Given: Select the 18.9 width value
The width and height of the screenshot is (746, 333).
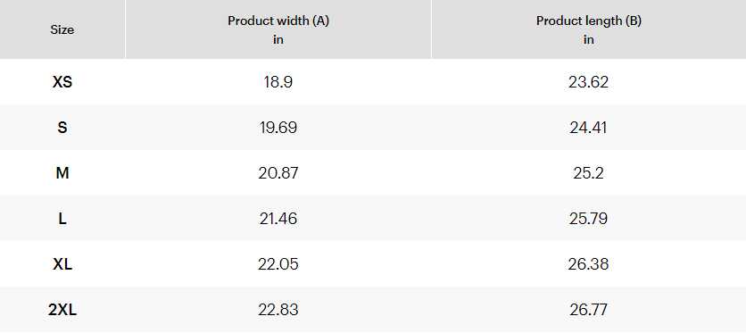Looking at the screenshot, I should click(x=278, y=82).
